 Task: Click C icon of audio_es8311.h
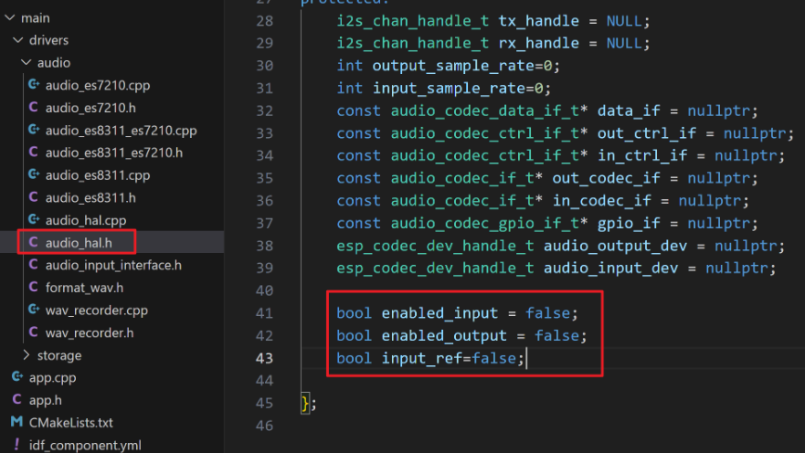point(34,197)
